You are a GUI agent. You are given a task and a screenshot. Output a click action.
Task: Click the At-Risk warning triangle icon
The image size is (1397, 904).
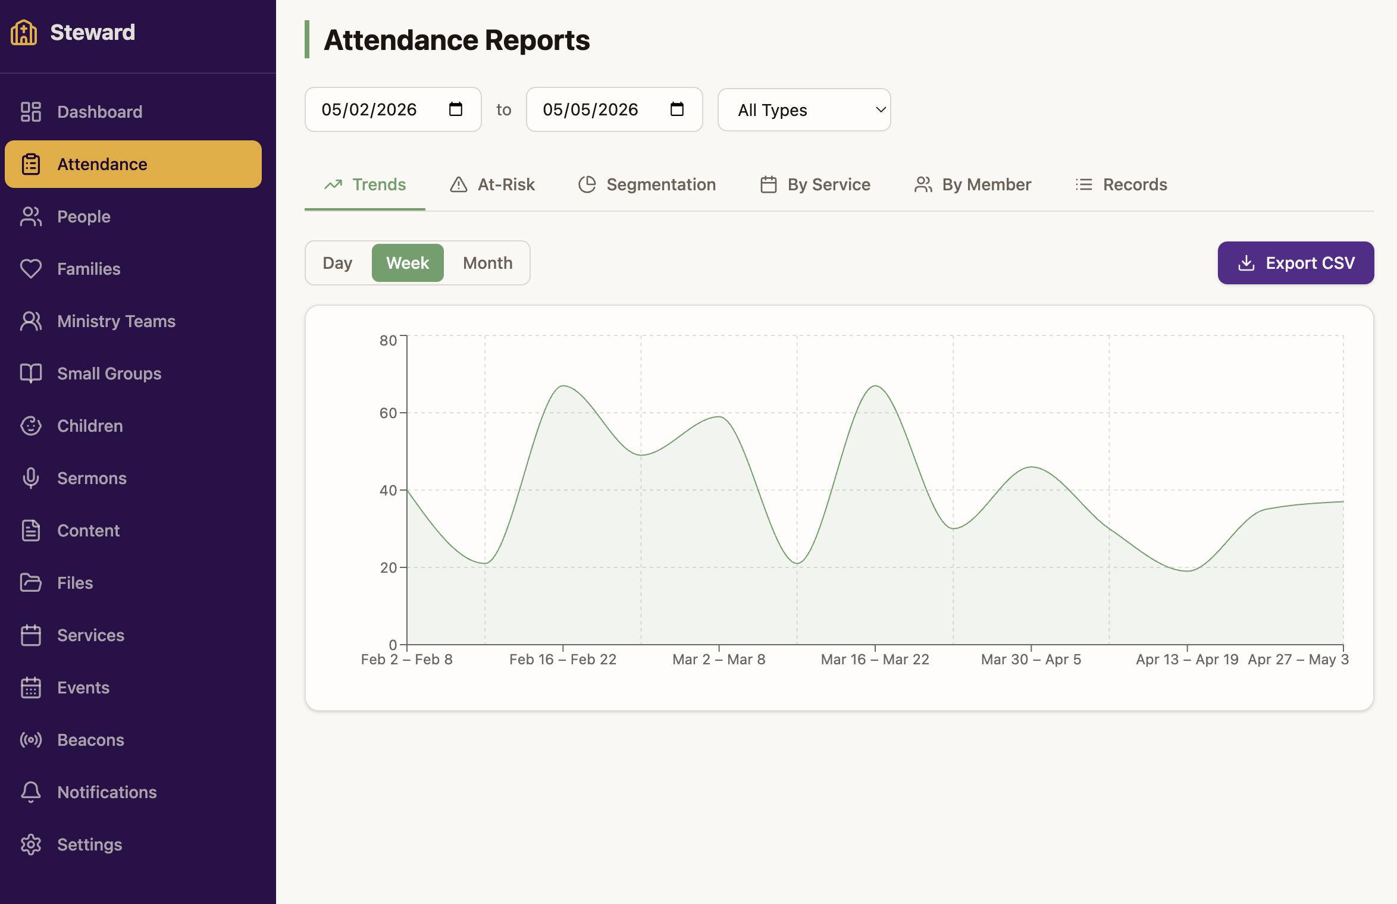459,184
